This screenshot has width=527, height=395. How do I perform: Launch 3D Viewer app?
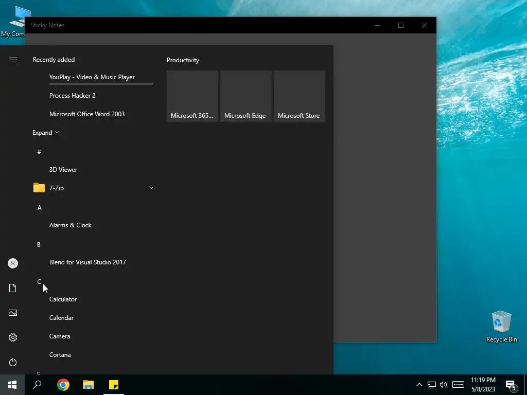[x=63, y=170]
